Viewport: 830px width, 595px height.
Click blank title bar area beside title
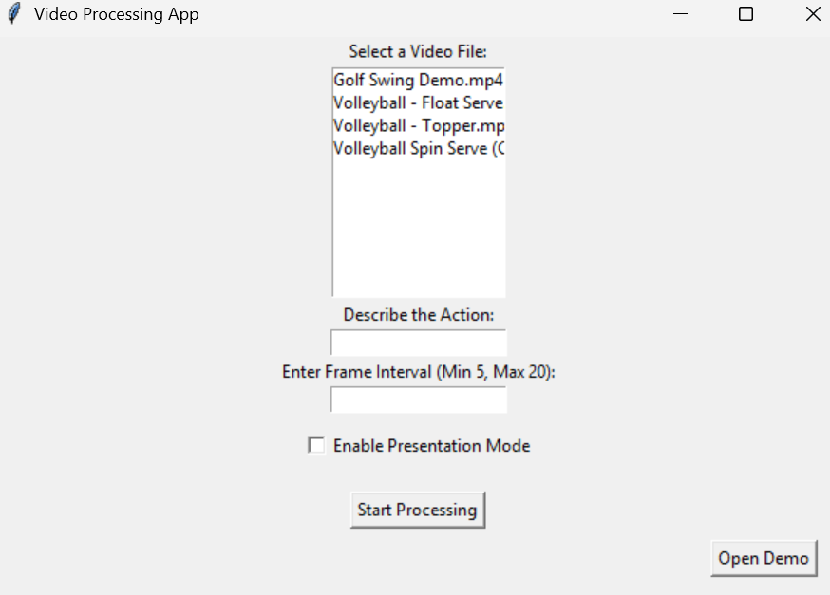click(424, 13)
